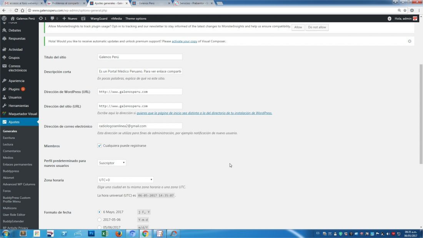Open Ajustes in the sidebar
Image resolution: width=423 pixels, height=238 pixels.
click(19, 122)
